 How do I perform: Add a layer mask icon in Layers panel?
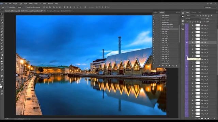tap(202, 118)
